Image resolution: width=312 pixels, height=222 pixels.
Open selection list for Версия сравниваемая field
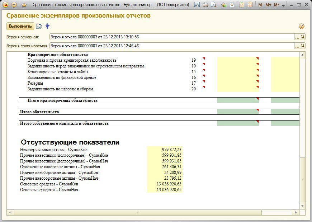(297, 46)
